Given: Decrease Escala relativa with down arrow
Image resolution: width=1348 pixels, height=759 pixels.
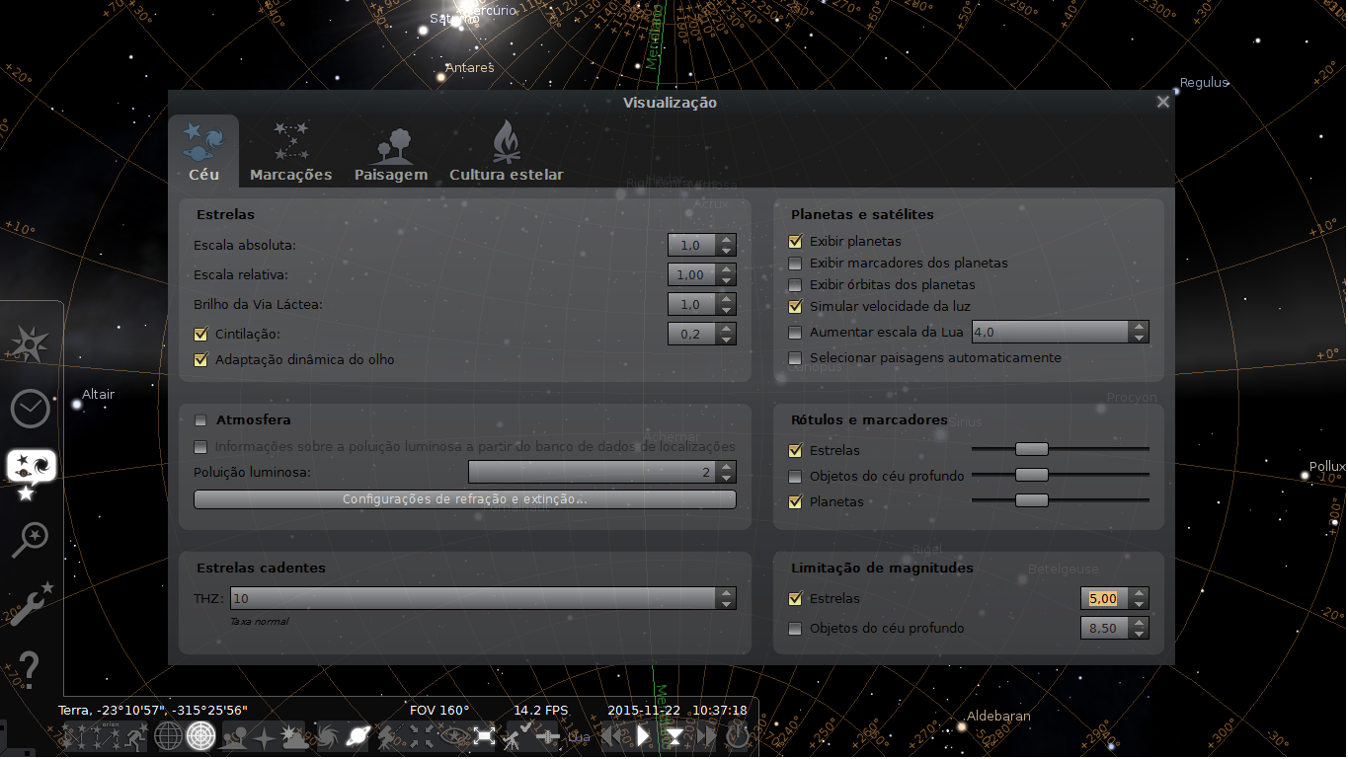Looking at the screenshot, I should click(x=727, y=280).
